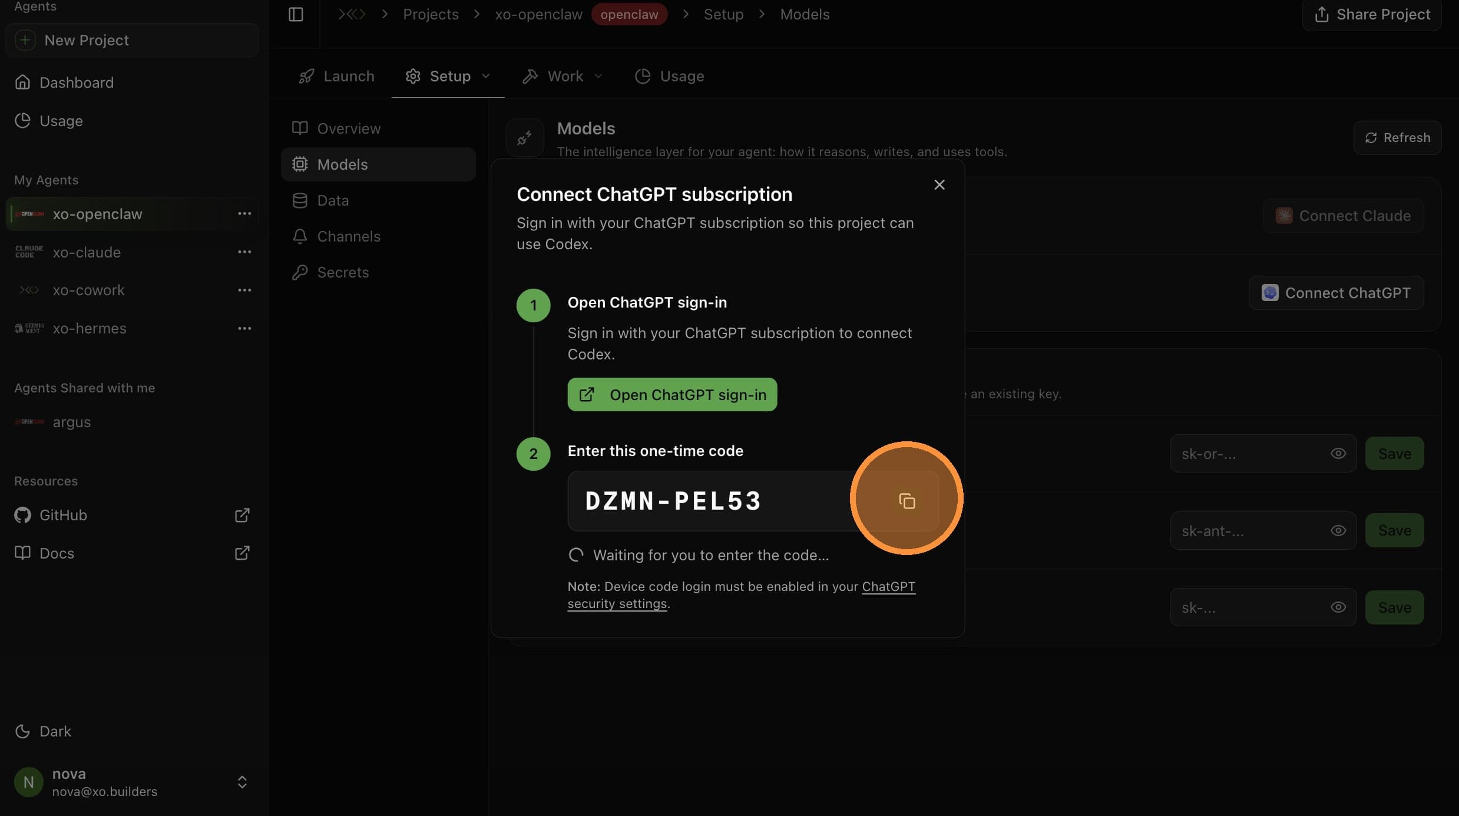The image size is (1459, 816).
Task: Click the Connect ChatGPT button
Action: (1336, 293)
